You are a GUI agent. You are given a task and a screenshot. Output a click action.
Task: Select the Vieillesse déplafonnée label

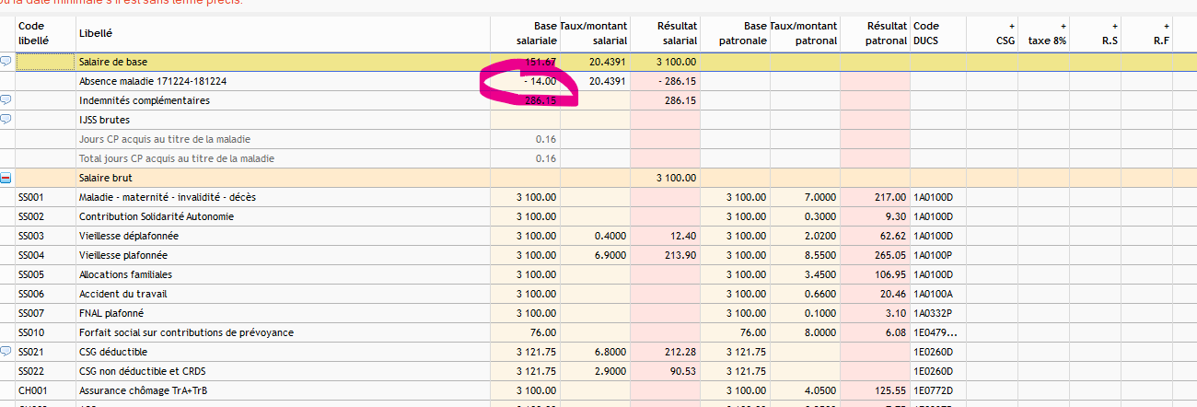[x=129, y=236]
